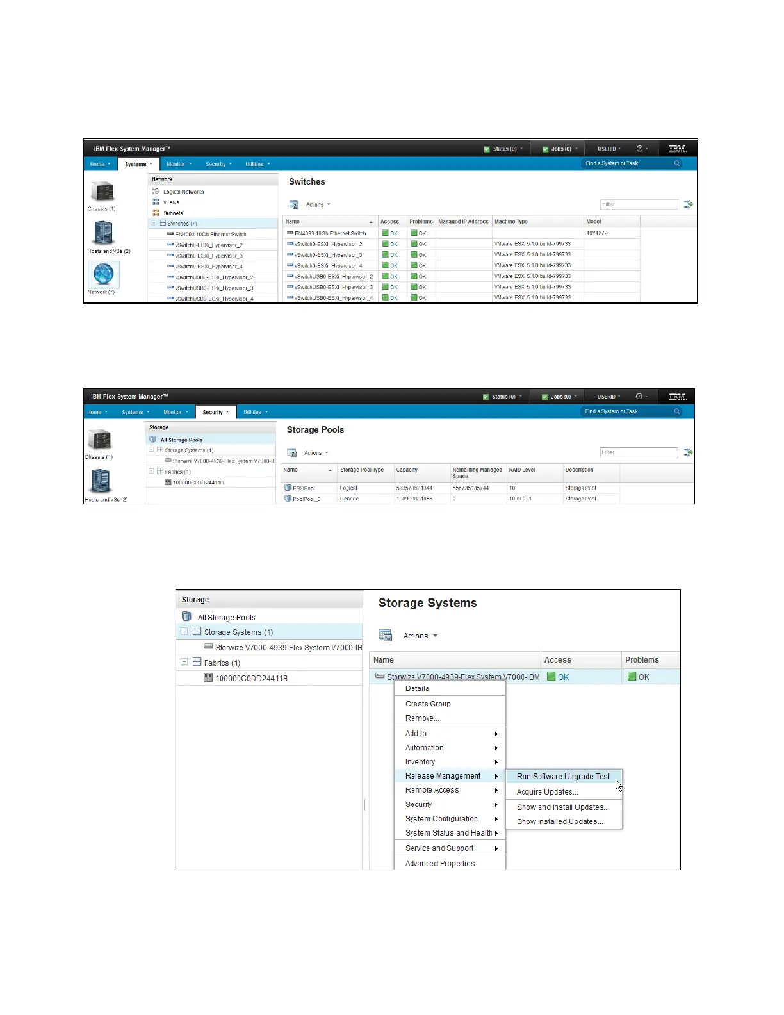The height and width of the screenshot is (1015, 784).
Task: Select Remove... in the context menu
Action: (450, 718)
